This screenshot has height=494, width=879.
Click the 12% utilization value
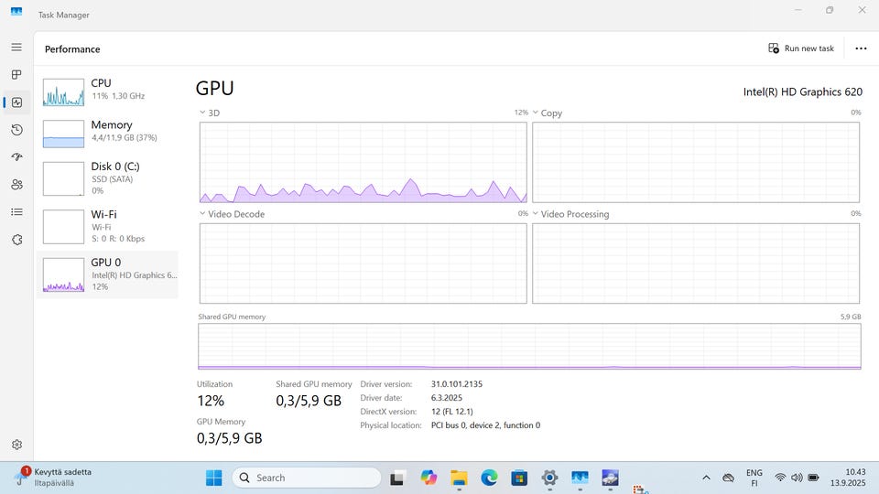coord(211,401)
